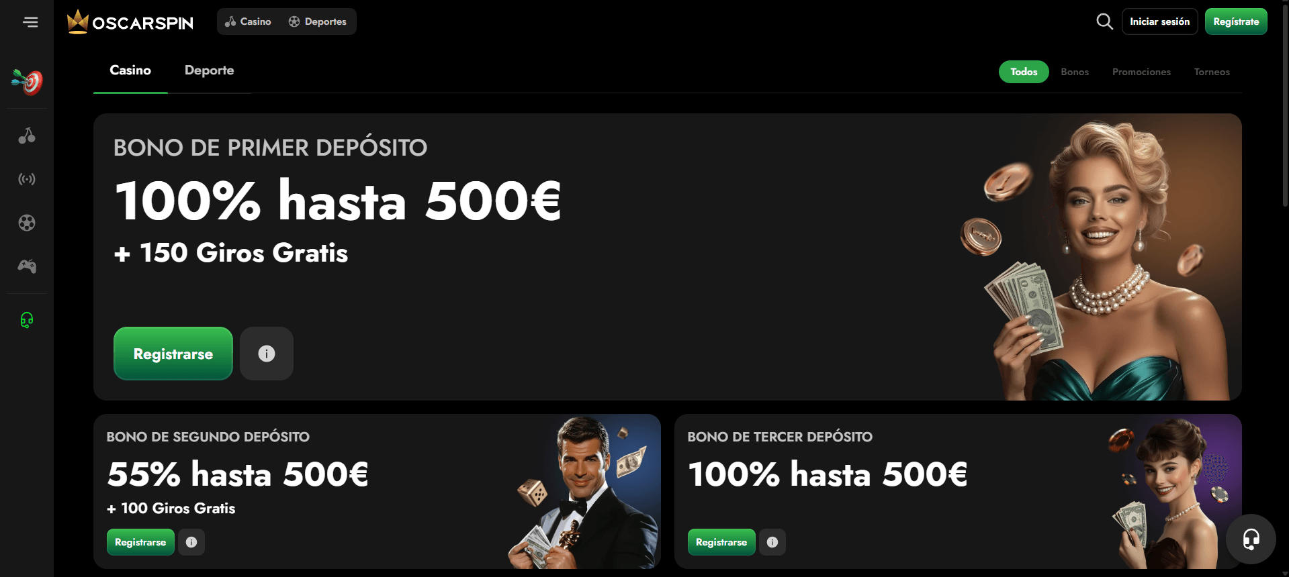Select the Casino tab

130,70
